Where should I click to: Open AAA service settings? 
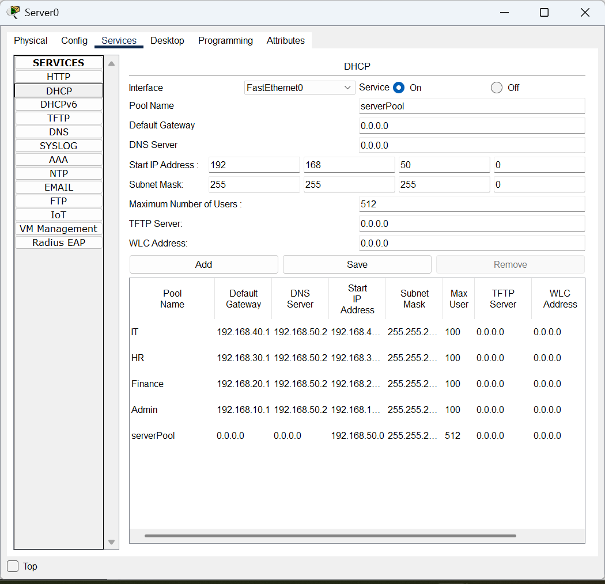(x=59, y=160)
